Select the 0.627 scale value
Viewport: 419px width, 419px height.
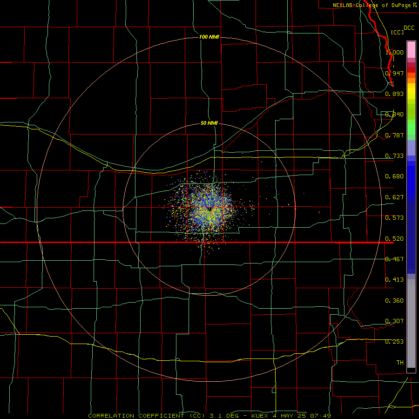[x=394, y=197]
